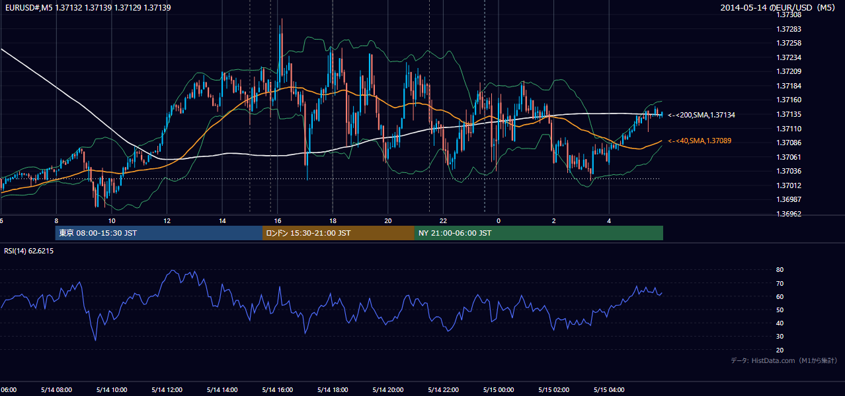
Task: Click price level 1.37308 on axis
Action: (x=789, y=15)
